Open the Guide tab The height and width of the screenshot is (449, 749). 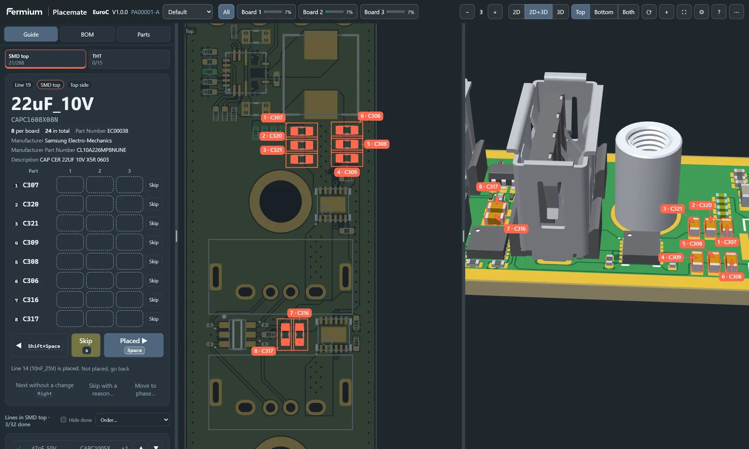coord(31,34)
